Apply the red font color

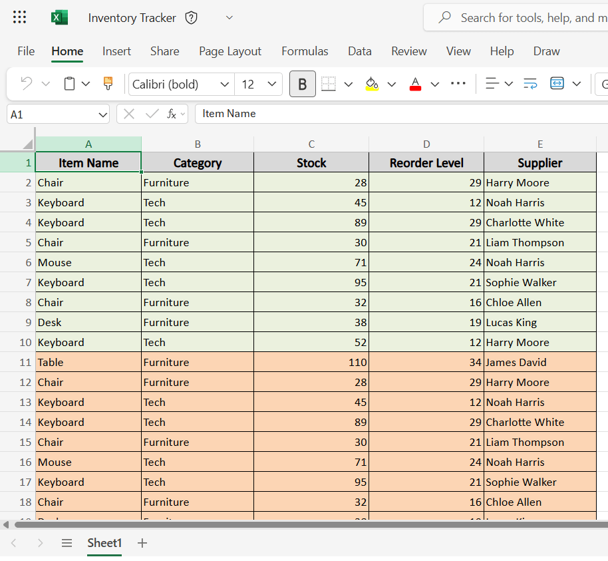click(x=415, y=84)
